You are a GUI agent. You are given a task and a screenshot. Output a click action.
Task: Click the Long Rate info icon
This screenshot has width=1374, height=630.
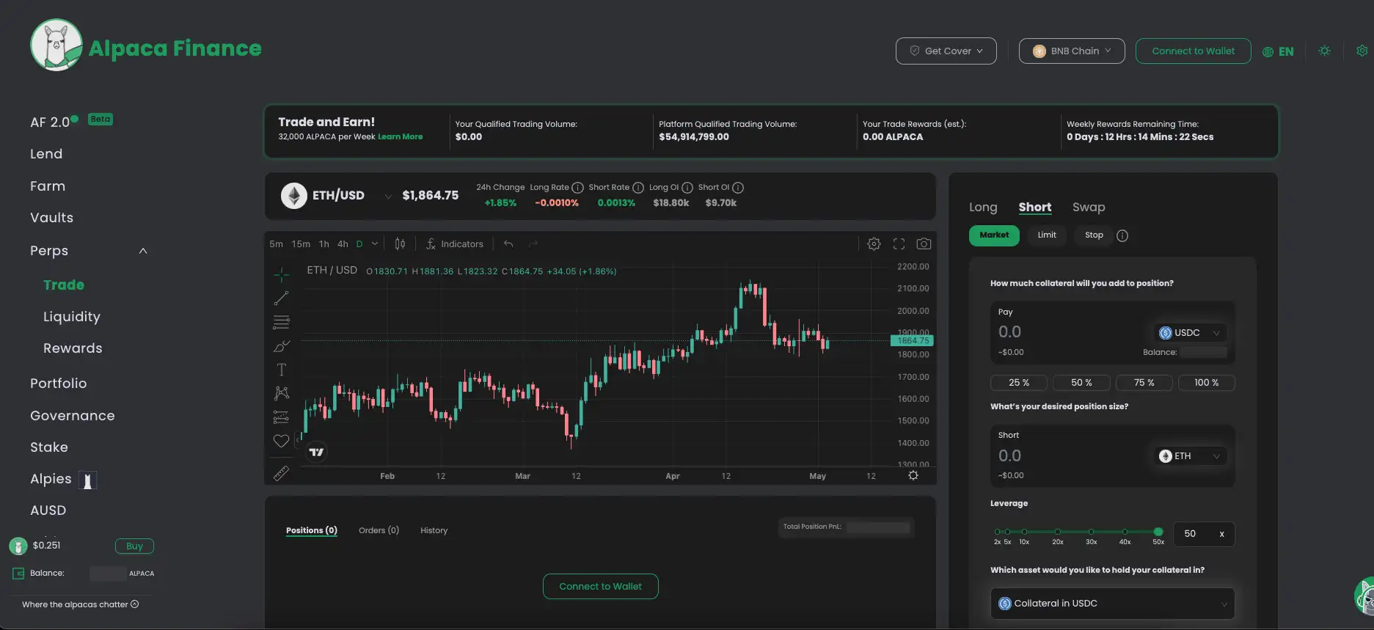[x=577, y=188]
